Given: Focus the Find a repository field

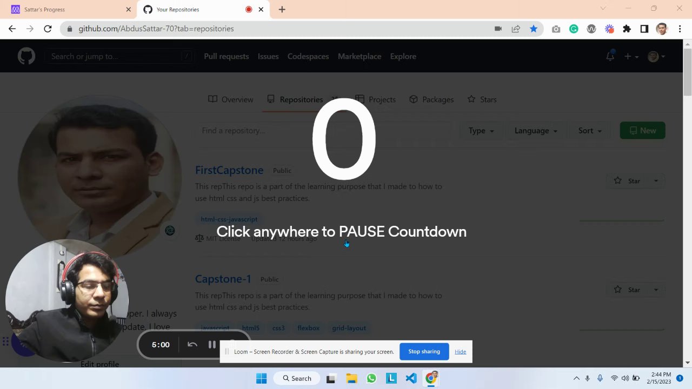Looking at the screenshot, I should click(x=323, y=130).
